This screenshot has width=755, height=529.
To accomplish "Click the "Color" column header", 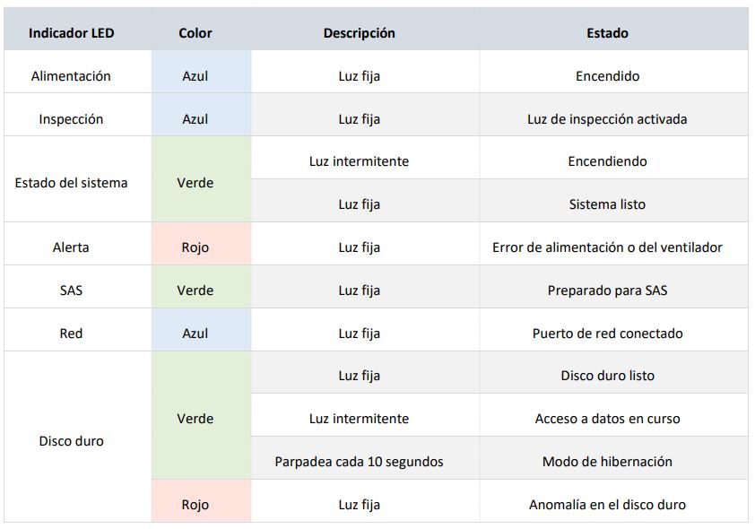I will coord(195,33).
